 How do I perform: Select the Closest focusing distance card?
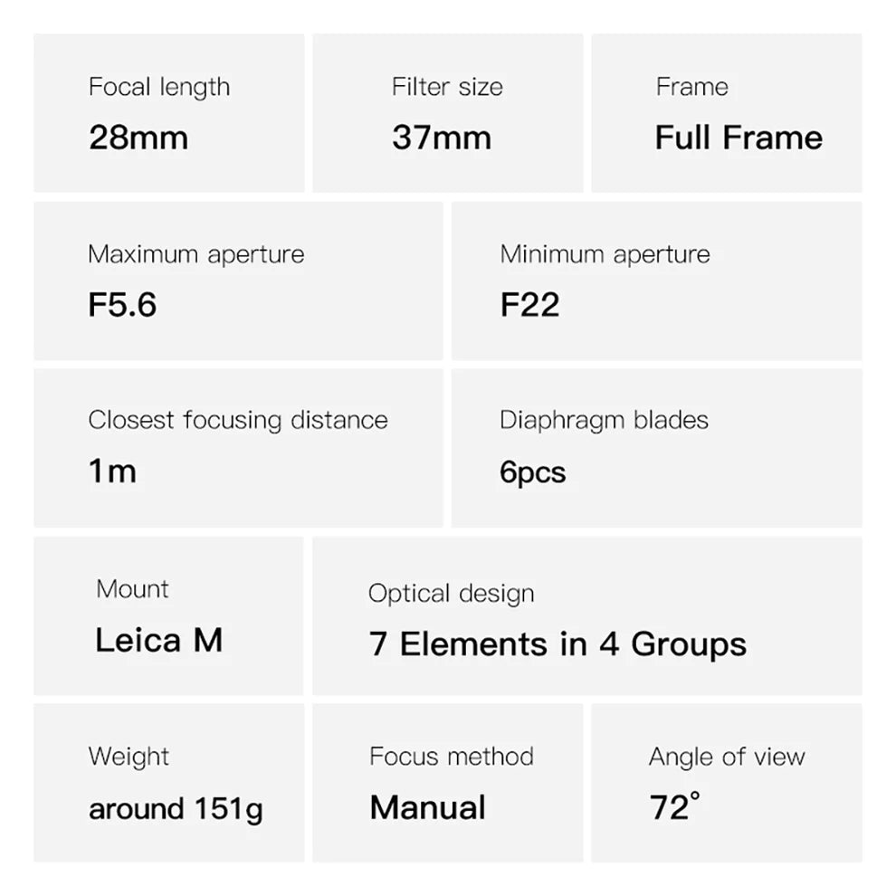(x=238, y=447)
